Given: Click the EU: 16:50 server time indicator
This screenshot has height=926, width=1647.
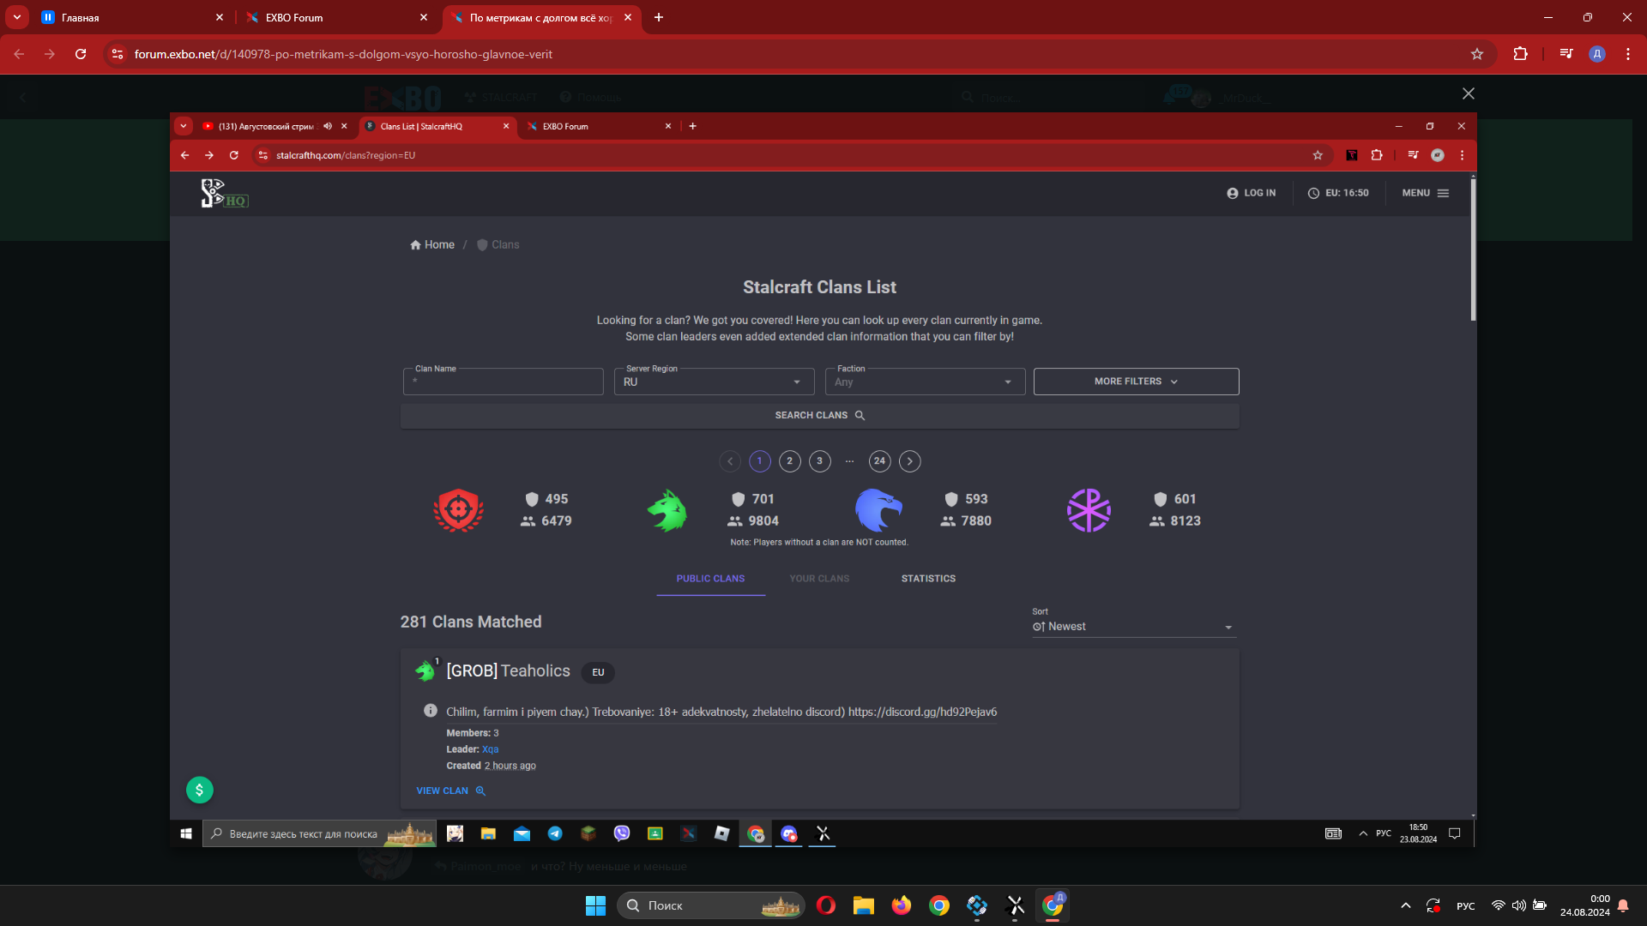Looking at the screenshot, I should pyautogui.click(x=1338, y=193).
